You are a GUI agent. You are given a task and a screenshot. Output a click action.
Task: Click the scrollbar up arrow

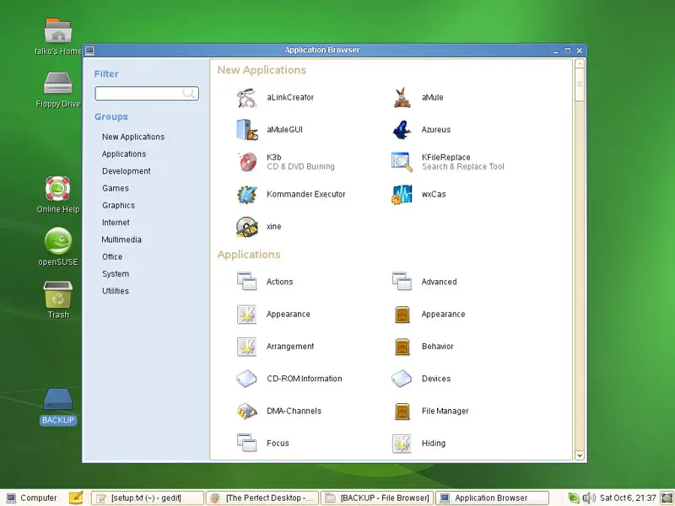tap(580, 64)
